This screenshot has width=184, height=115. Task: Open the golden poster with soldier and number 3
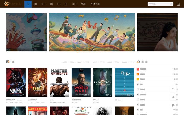click(x=38, y=82)
